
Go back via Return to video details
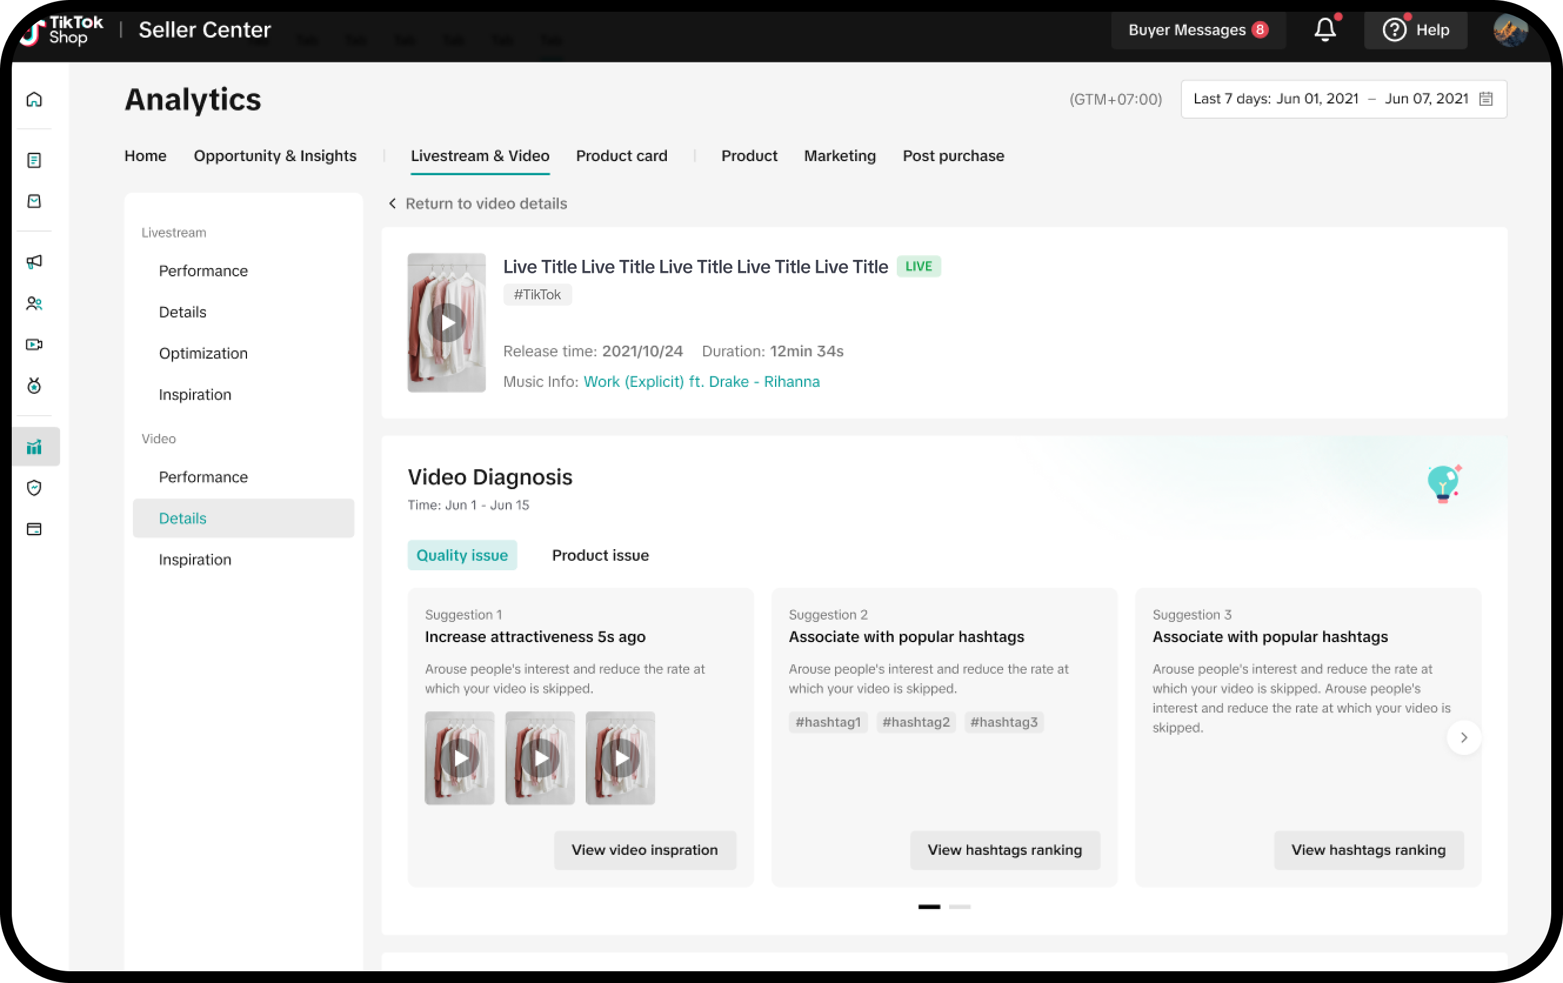(477, 204)
